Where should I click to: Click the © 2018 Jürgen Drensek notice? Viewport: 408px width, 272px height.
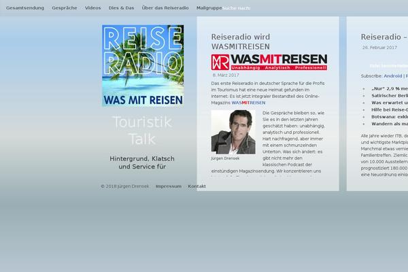pos(125,186)
